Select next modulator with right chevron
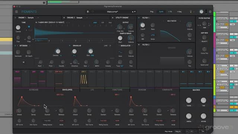Image resolution: width=238 pixels, height=134 pixels. pos(132,46)
